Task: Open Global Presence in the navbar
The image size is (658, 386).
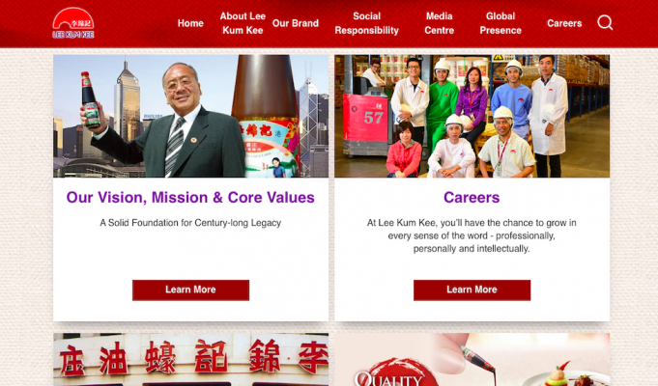Action: coord(501,23)
